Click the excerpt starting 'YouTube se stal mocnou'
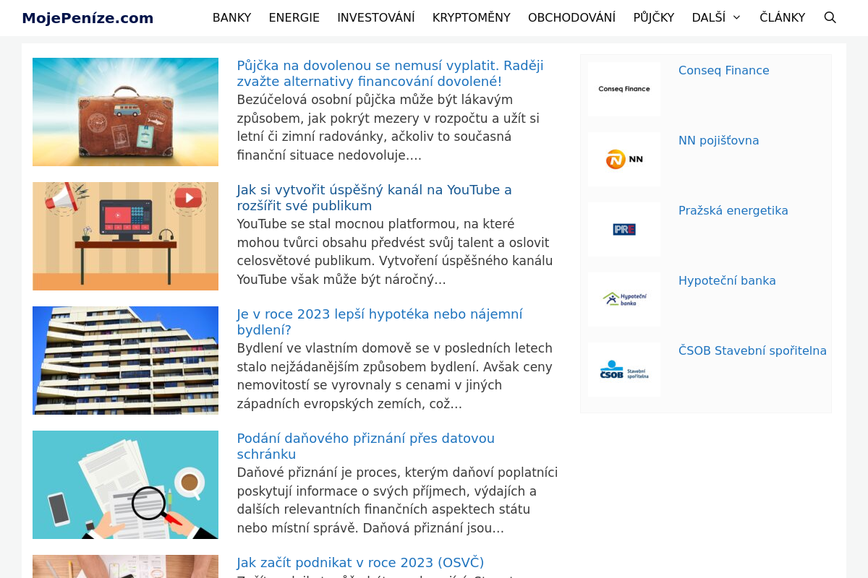This screenshot has width=868, height=578. pos(395,251)
